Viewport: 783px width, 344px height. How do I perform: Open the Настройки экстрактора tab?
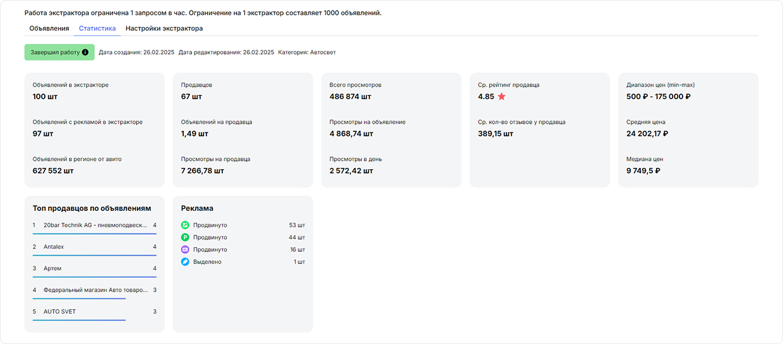[164, 28]
